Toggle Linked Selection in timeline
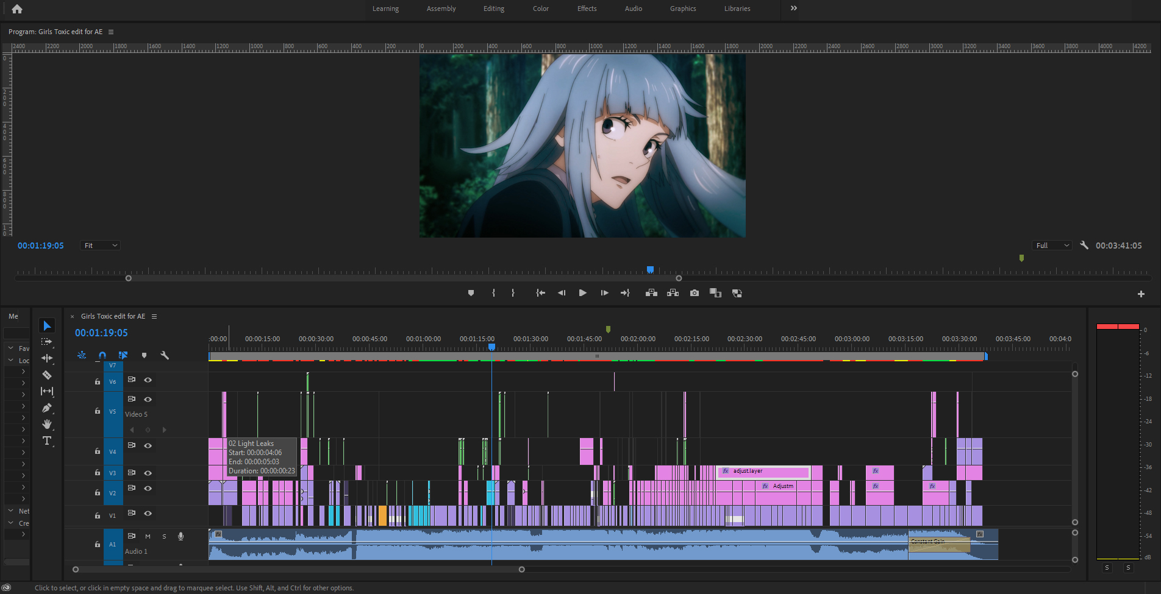The image size is (1161, 594). 123,355
